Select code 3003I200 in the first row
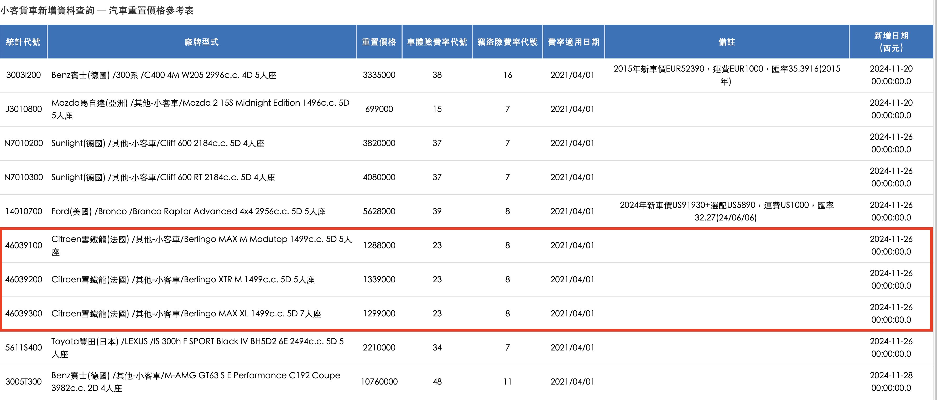937x400 pixels. [24, 75]
